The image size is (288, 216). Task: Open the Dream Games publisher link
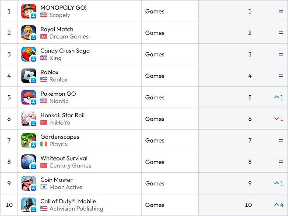pyautogui.click(x=69, y=37)
